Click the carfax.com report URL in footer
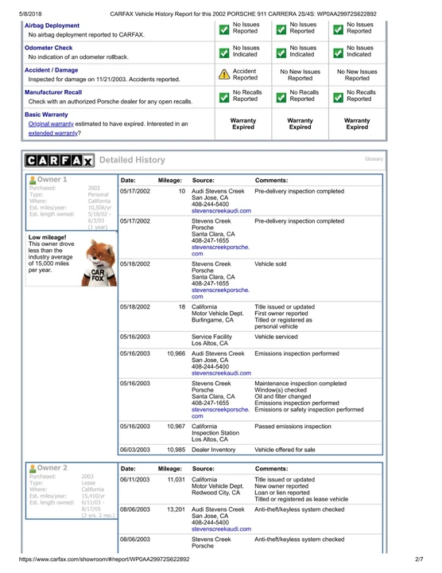This screenshot has height=573, width=442. coord(104,559)
